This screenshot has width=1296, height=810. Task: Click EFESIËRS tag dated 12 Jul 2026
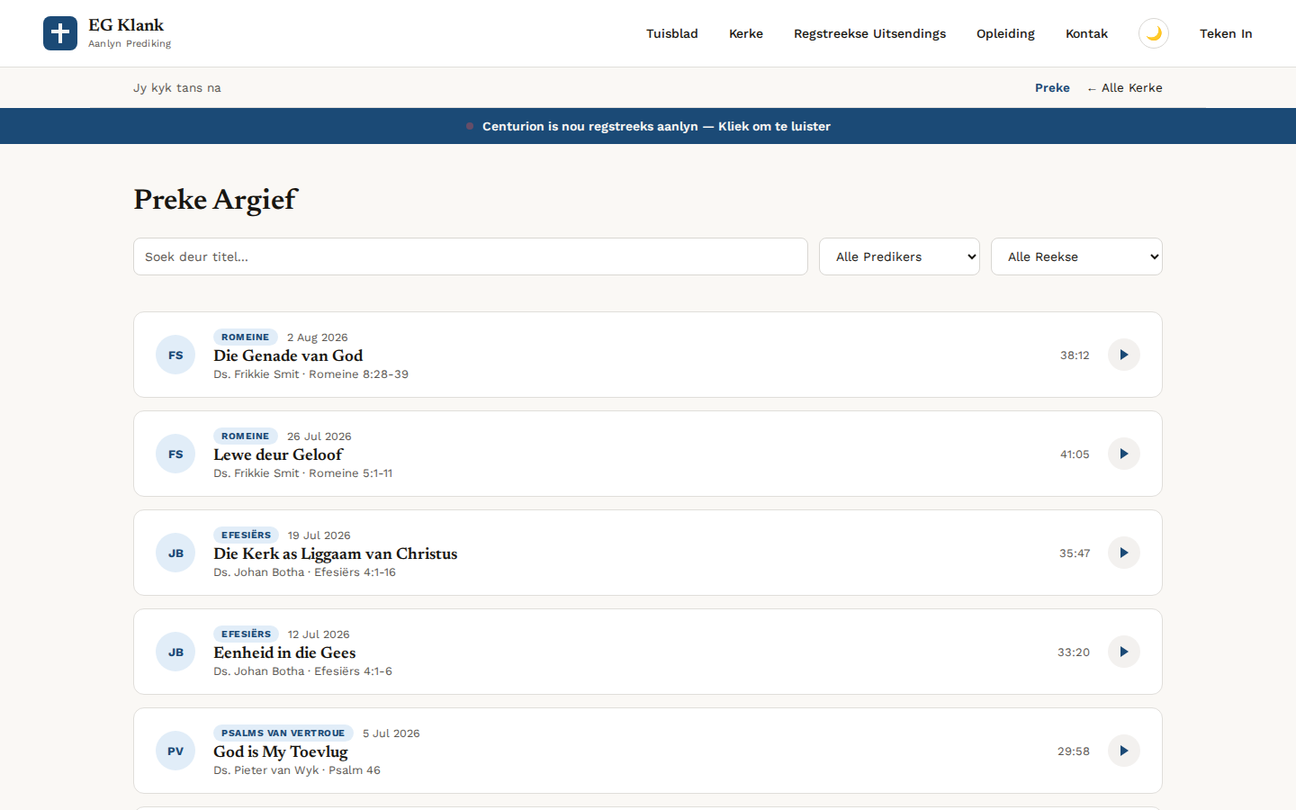coord(246,634)
